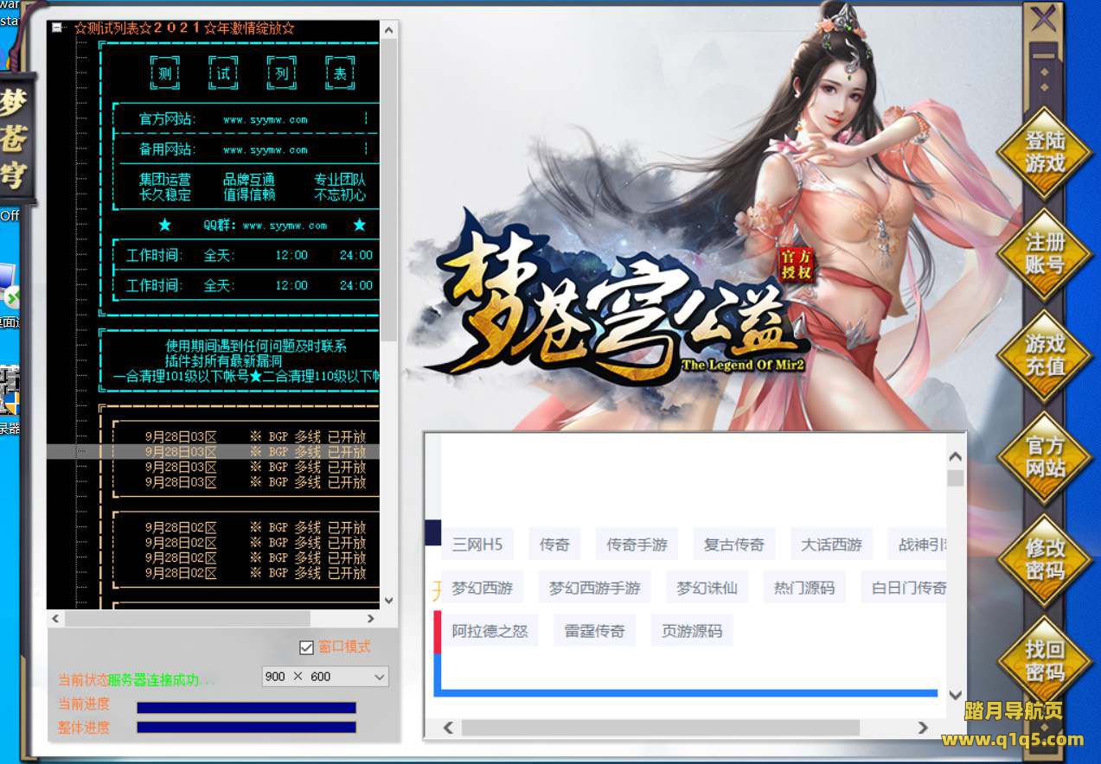Toggle the 窗口模式 checkbox
The width and height of the screenshot is (1101, 764).
pyautogui.click(x=306, y=647)
